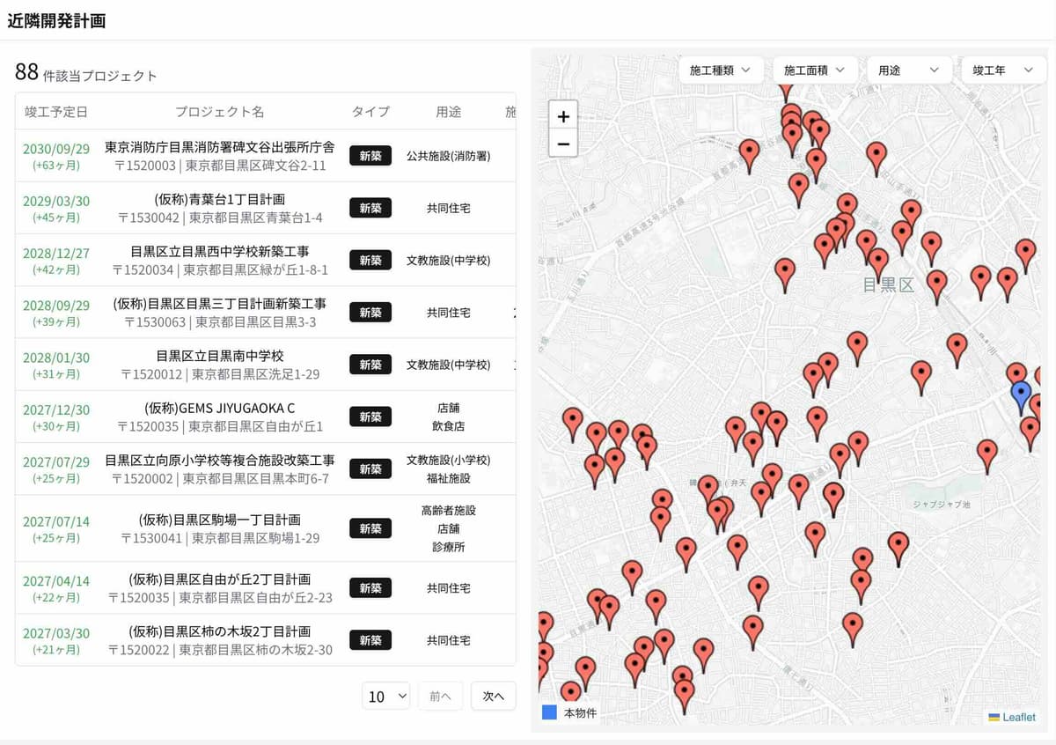Open the 竣工年 filter dropdown

coord(1002,70)
